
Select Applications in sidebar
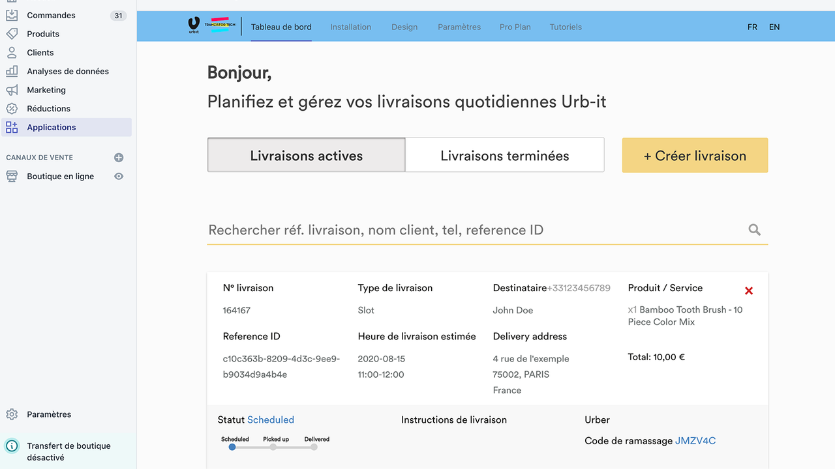point(66,127)
